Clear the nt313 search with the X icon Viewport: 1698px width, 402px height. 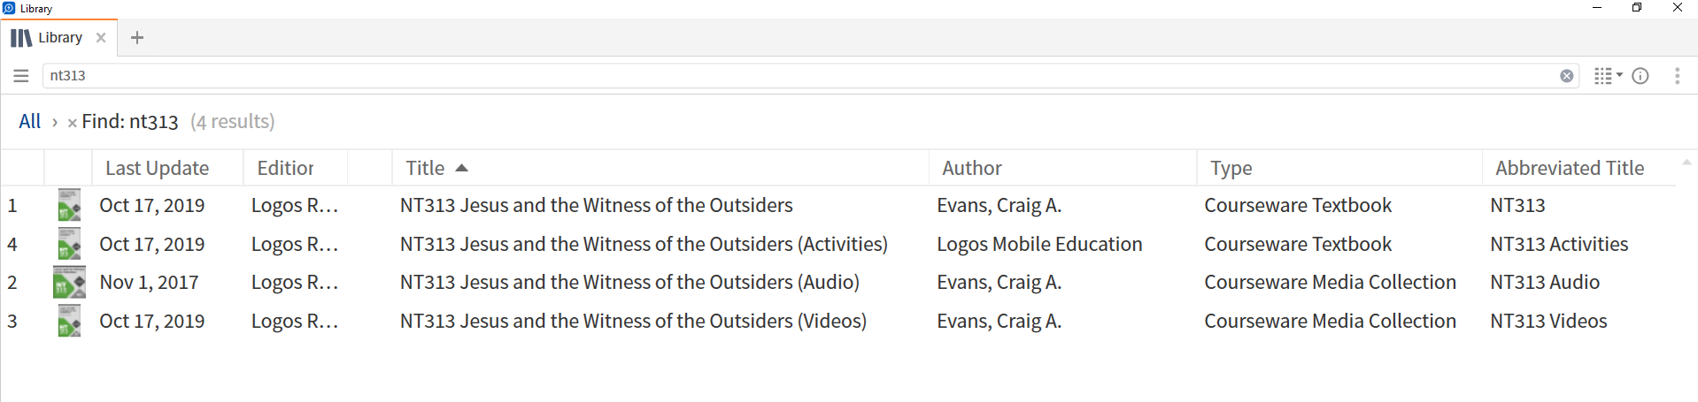pos(1566,76)
